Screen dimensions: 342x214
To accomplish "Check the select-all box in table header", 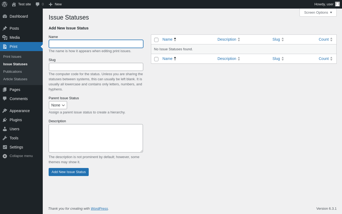I will tap(156, 40).
